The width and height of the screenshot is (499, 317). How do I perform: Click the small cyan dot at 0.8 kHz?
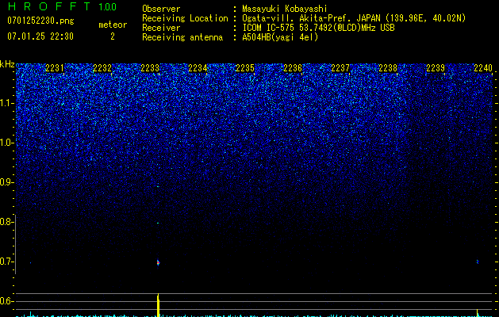tap(158, 223)
